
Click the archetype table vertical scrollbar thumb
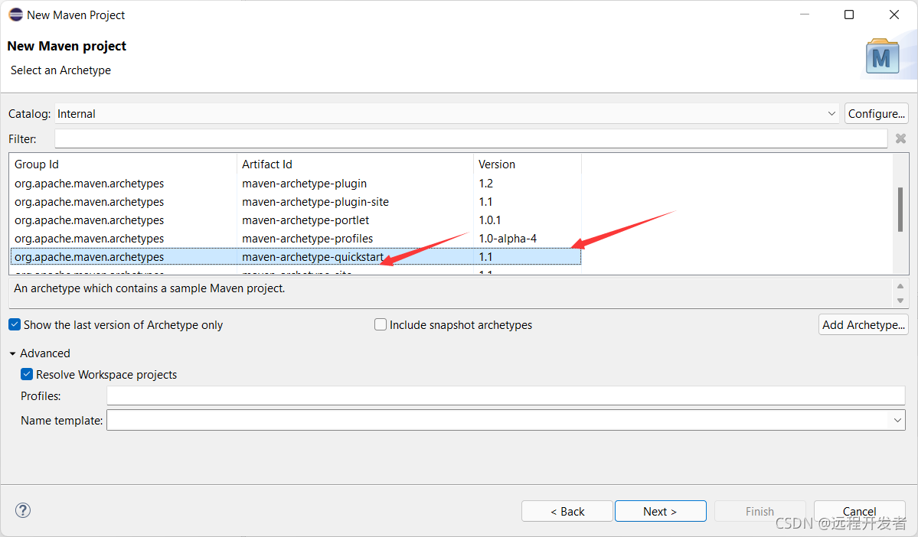[900, 209]
